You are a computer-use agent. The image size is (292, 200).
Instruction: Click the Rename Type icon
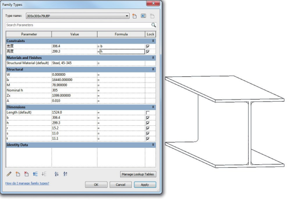coord(143,16)
